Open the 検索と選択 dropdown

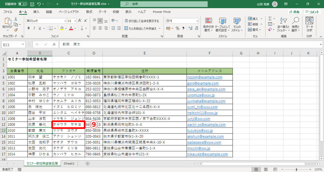(x=296, y=25)
